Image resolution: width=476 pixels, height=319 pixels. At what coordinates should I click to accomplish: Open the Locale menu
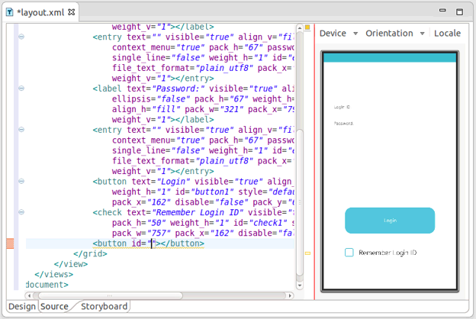tap(449, 34)
